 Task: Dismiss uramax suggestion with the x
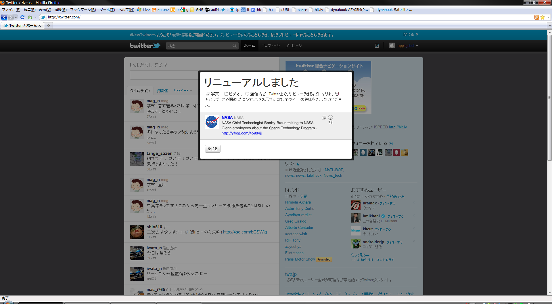[x=414, y=203]
